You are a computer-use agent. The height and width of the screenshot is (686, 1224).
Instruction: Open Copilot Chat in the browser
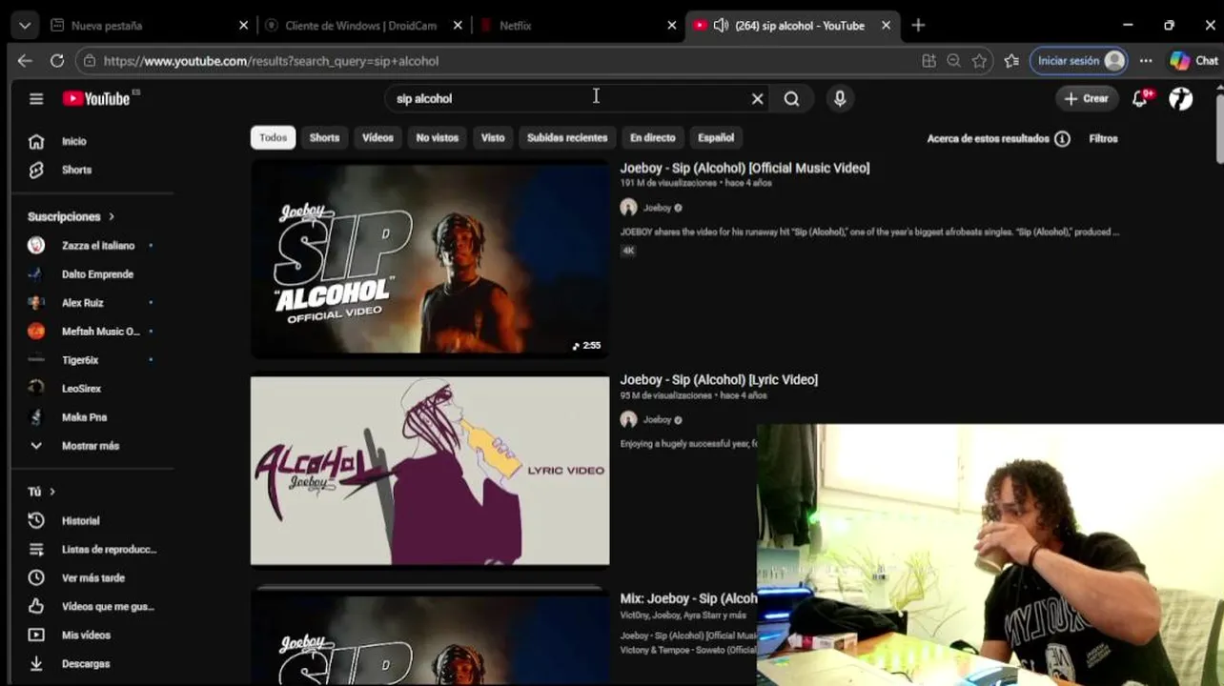[1193, 60]
